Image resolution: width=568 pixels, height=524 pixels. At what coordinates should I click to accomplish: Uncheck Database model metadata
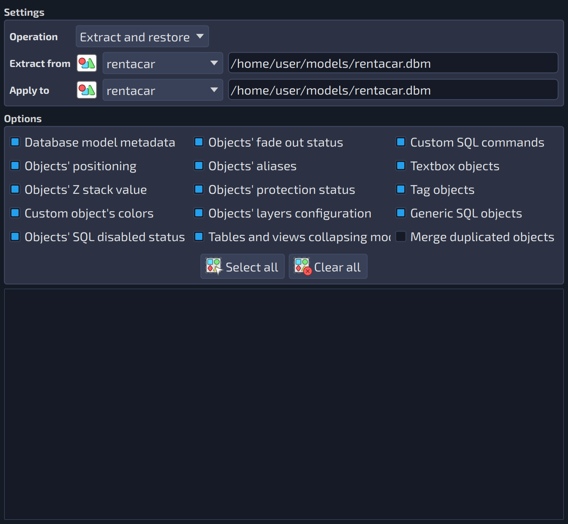click(15, 142)
